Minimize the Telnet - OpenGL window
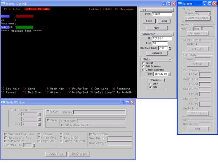This screenshot has width=218, height=163. (x=164, y=3)
